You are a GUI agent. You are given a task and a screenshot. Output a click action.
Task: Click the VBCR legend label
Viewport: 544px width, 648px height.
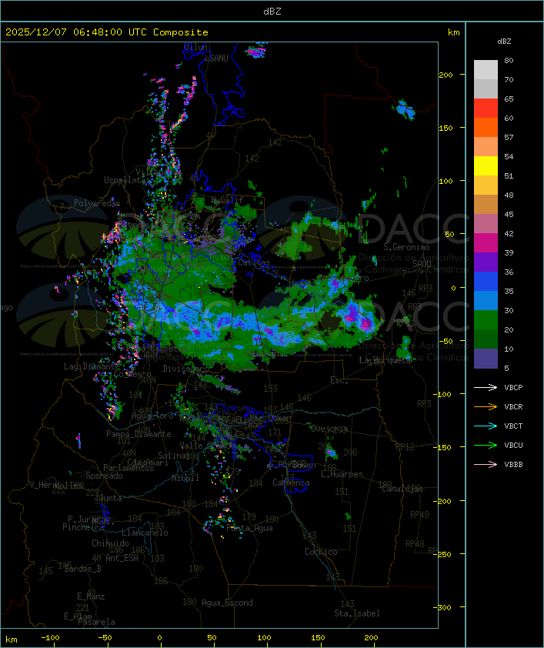(513, 406)
